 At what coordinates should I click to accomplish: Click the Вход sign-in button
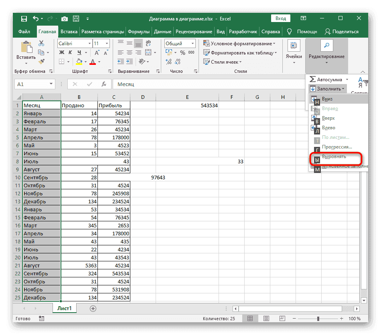click(281, 18)
